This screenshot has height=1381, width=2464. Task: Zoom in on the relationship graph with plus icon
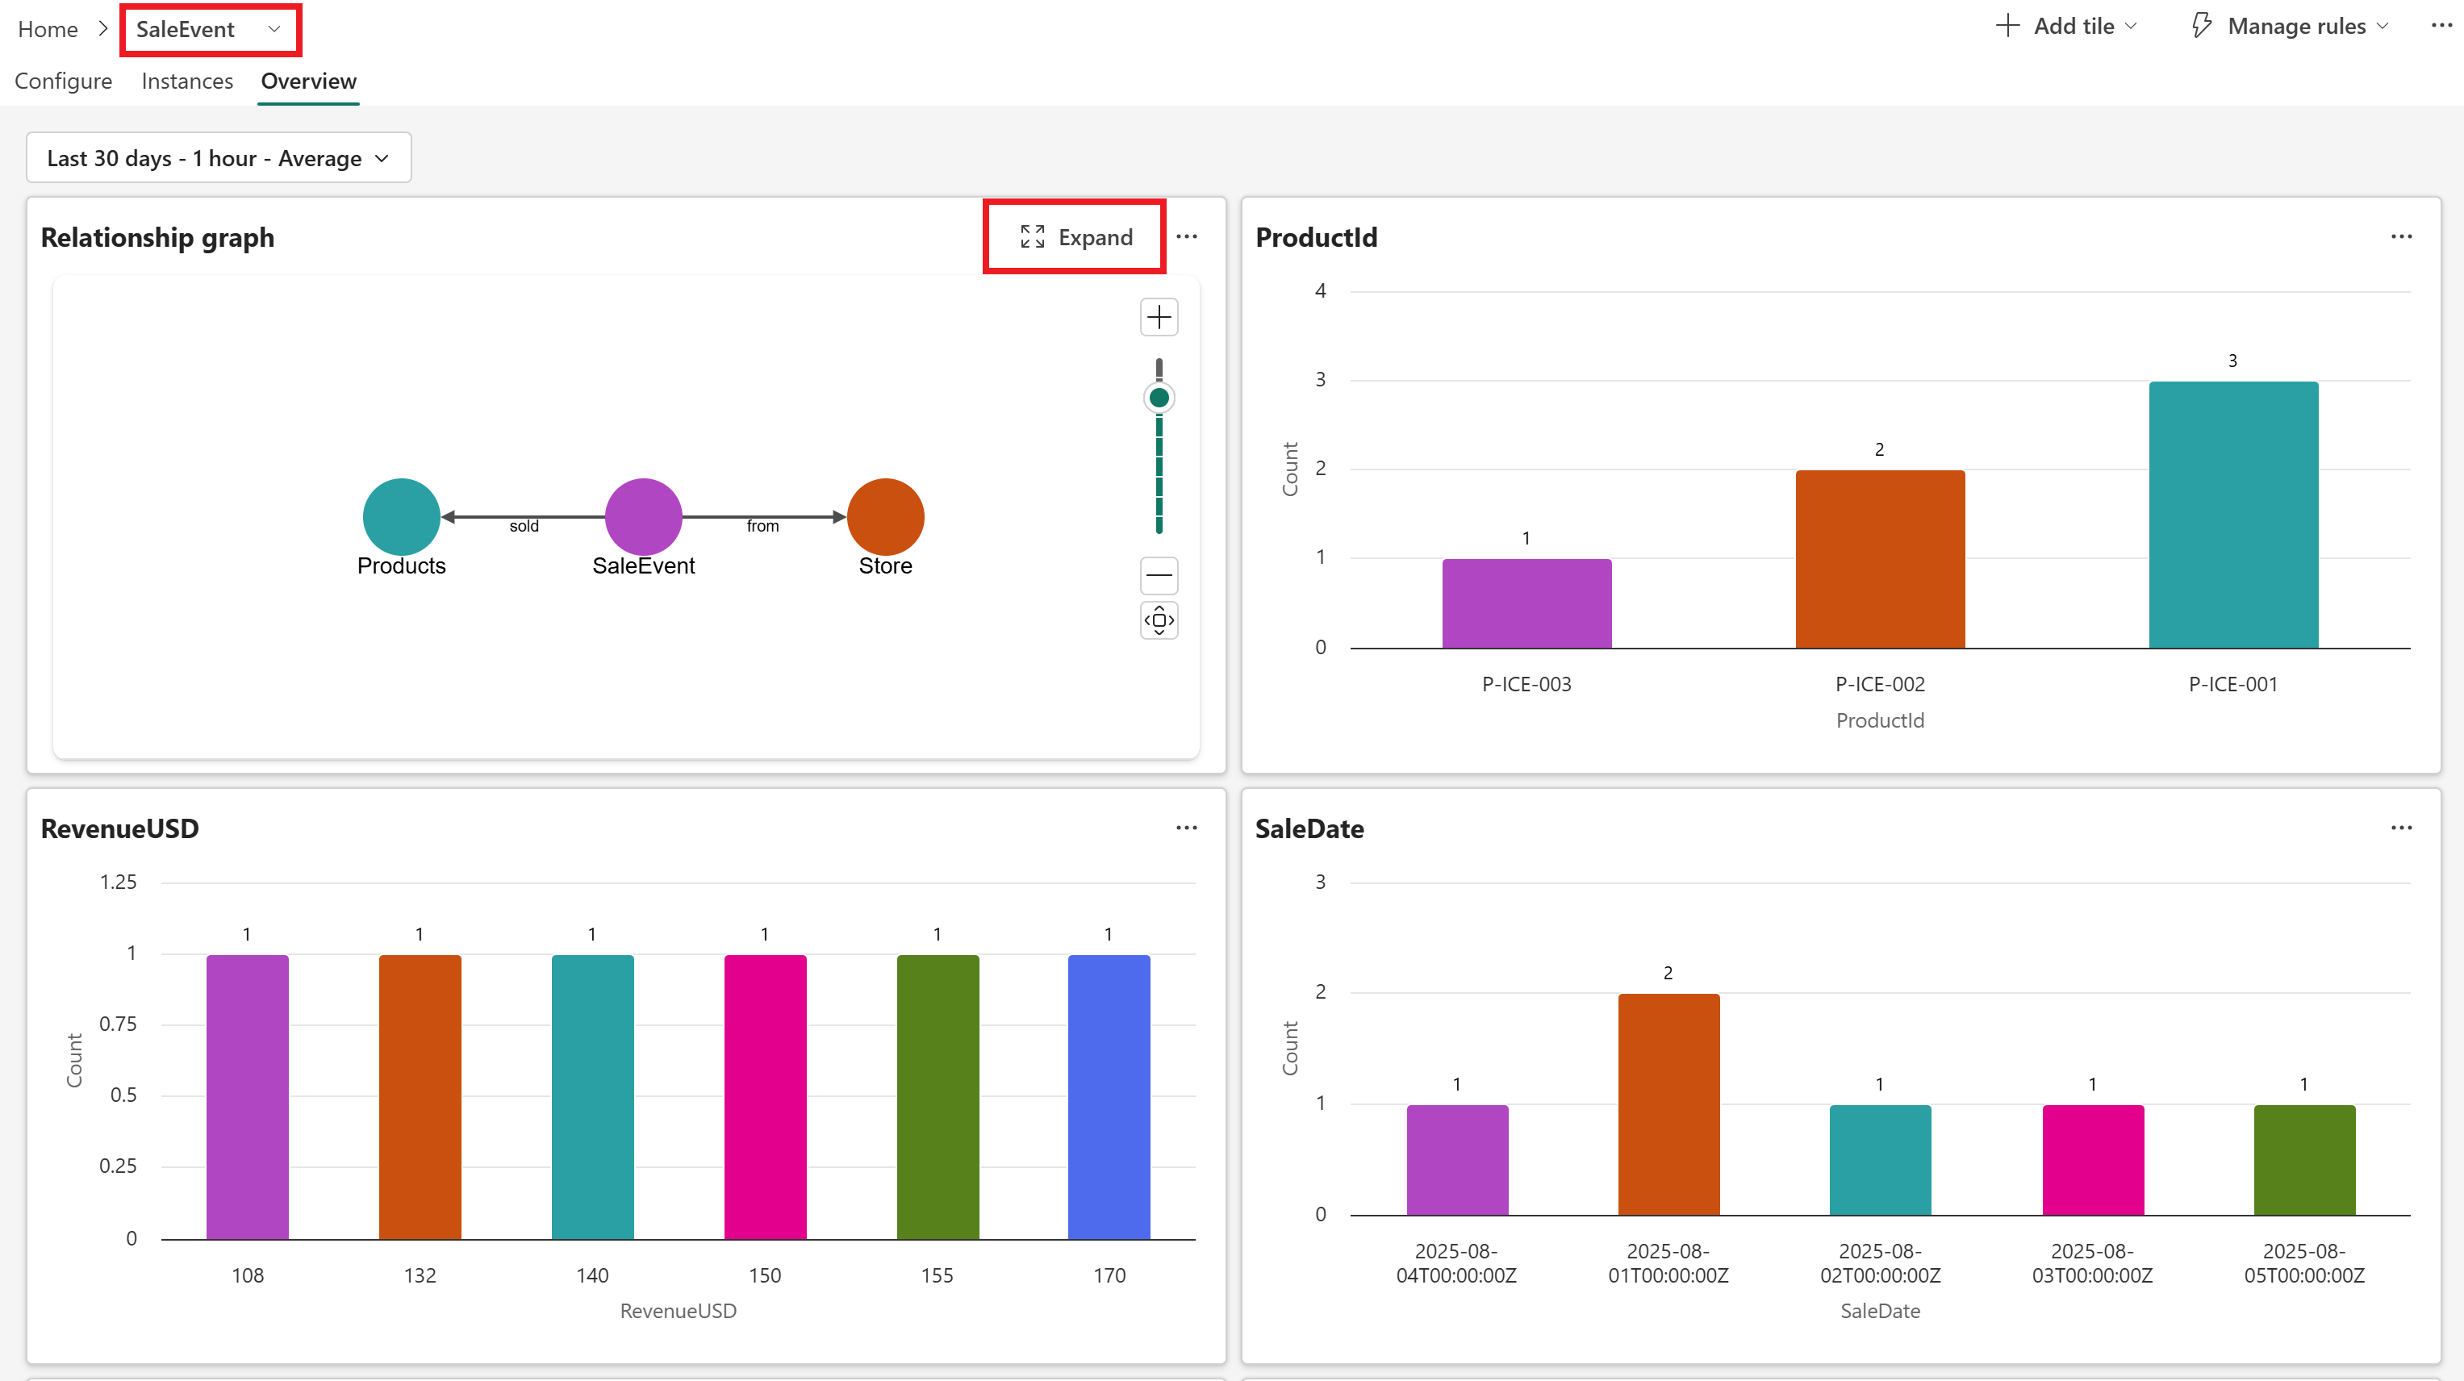pyautogui.click(x=1159, y=316)
